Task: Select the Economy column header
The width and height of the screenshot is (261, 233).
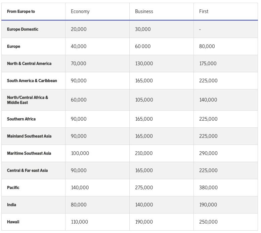Action: coord(80,11)
